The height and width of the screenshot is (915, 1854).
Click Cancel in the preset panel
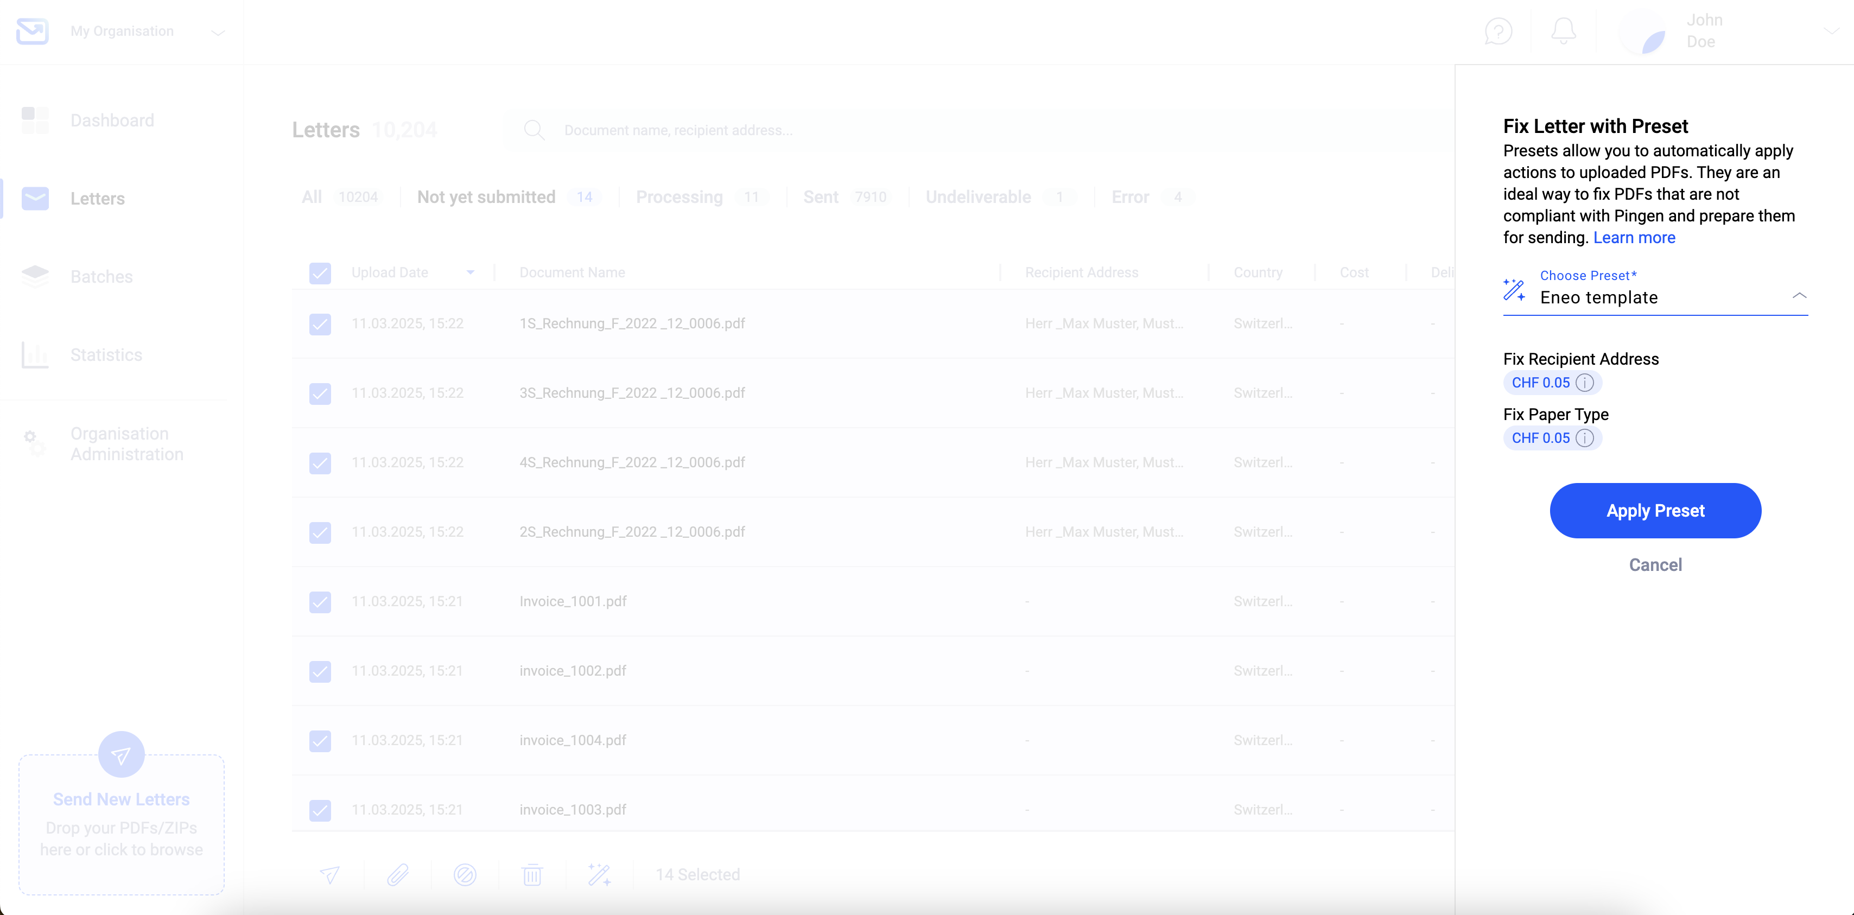1655,565
